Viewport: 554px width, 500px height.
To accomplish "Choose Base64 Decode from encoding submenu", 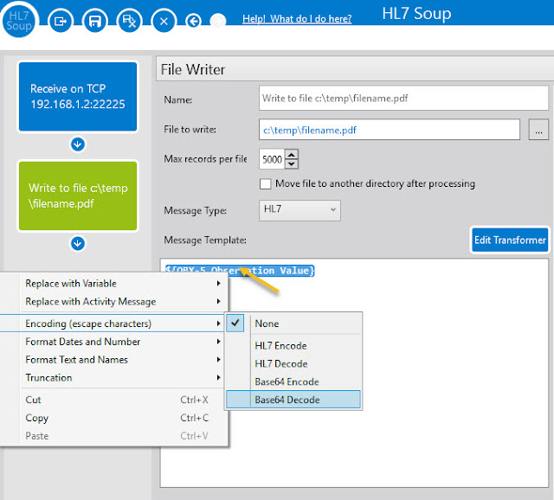I will point(287,400).
